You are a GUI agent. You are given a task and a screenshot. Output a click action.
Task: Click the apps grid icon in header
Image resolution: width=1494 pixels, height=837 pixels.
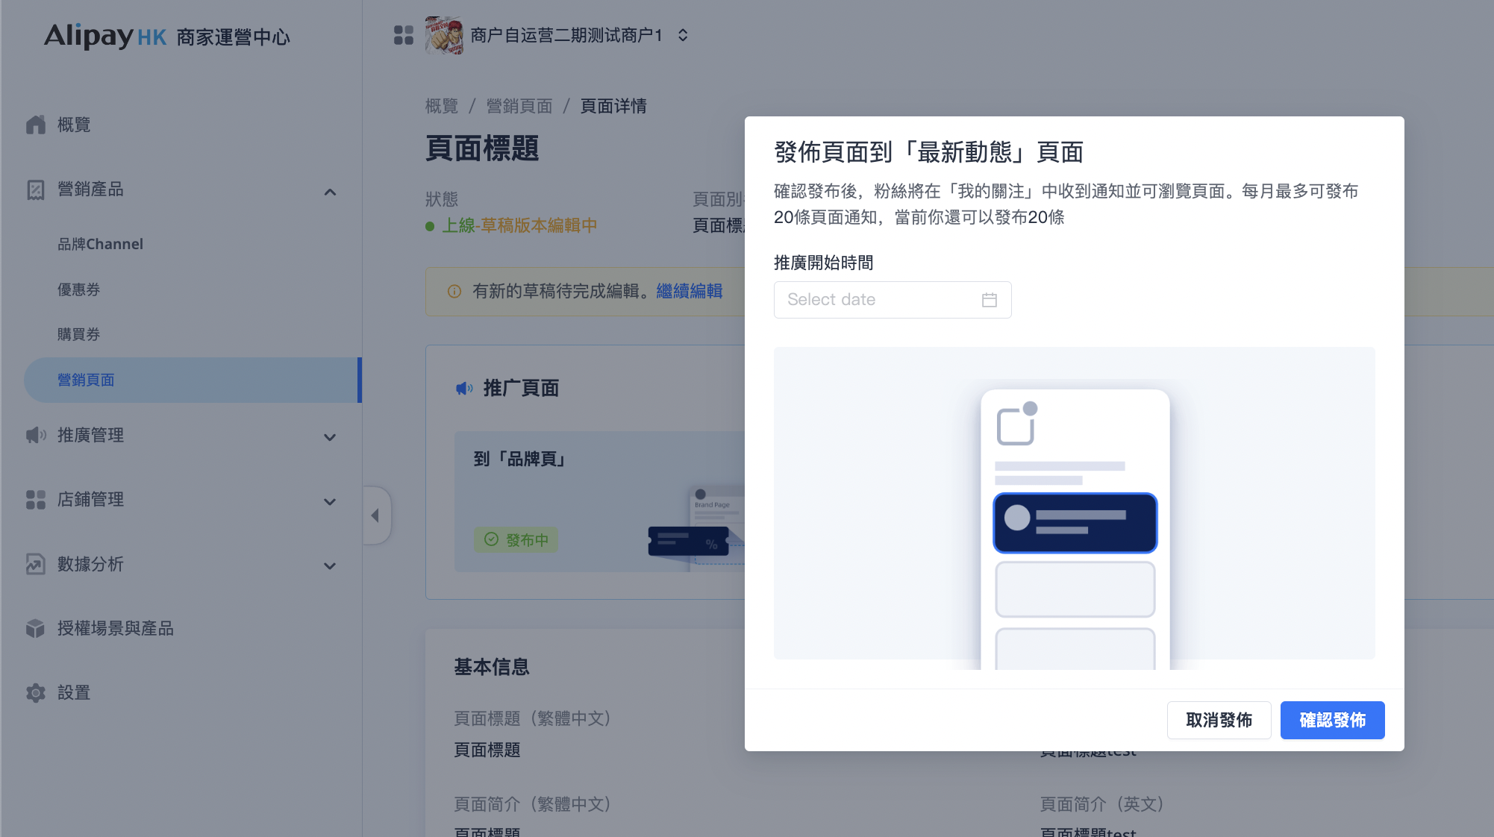point(404,35)
